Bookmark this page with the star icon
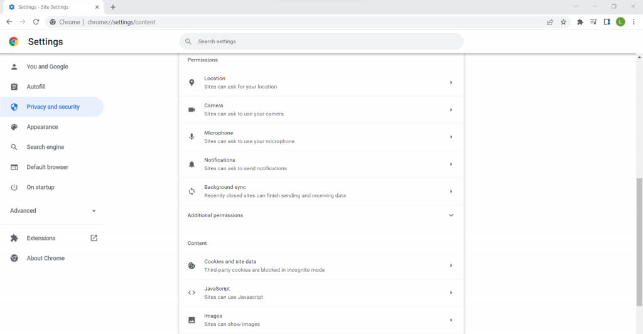This screenshot has width=643, height=334. (x=563, y=22)
